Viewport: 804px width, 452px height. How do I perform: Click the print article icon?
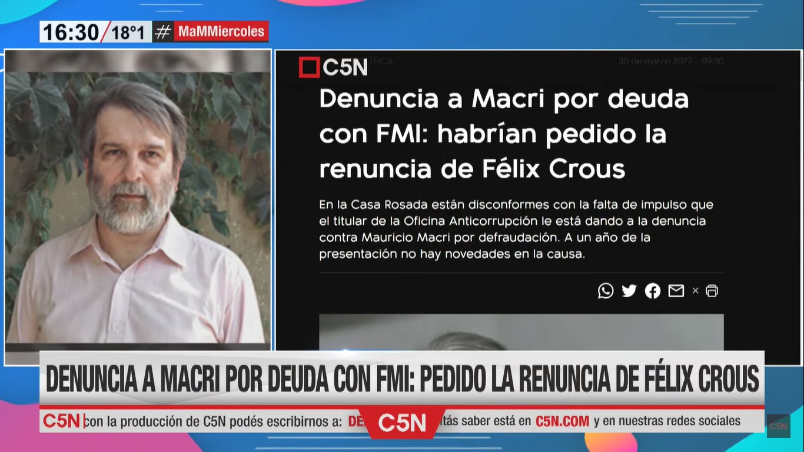point(712,291)
